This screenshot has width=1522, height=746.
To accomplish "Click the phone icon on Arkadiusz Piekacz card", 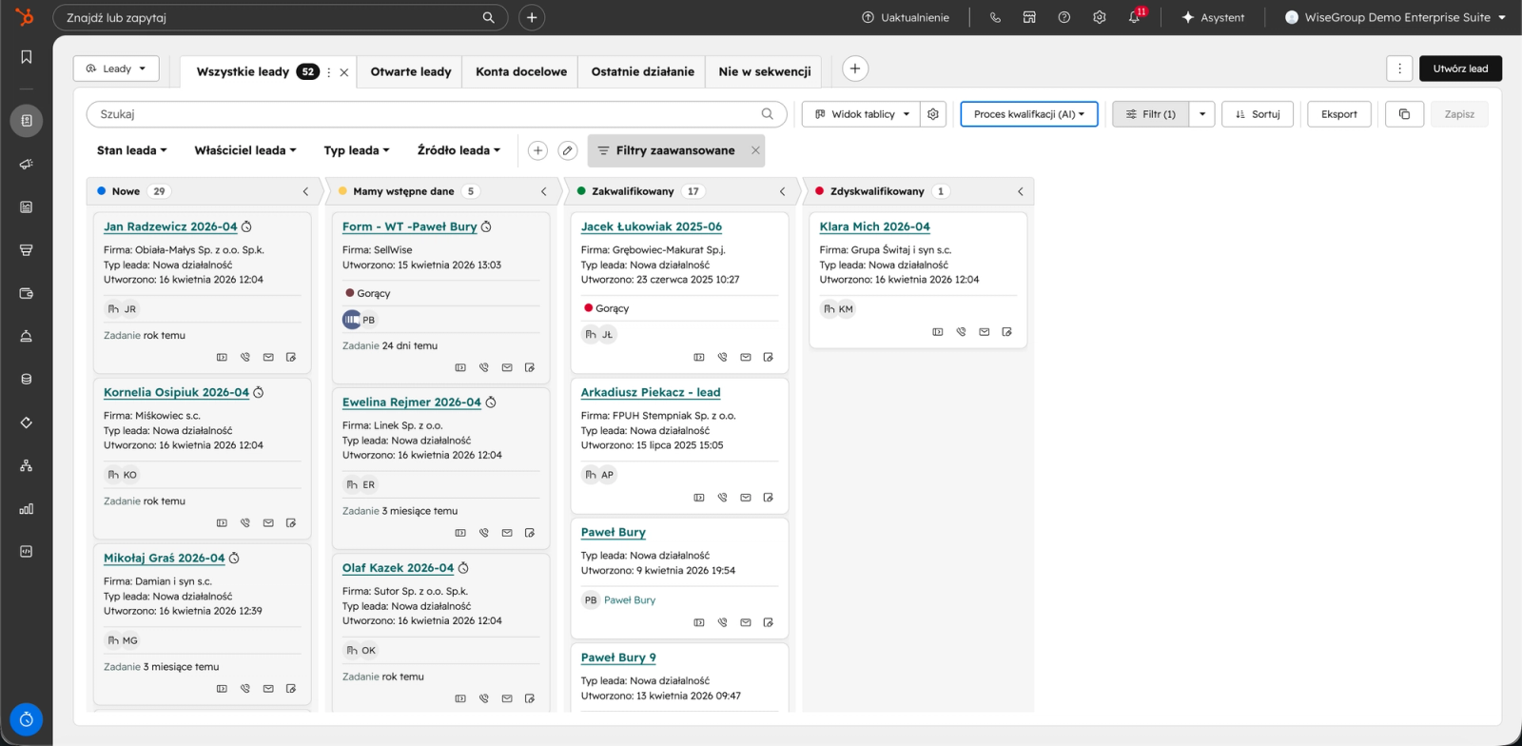I will tap(723, 498).
